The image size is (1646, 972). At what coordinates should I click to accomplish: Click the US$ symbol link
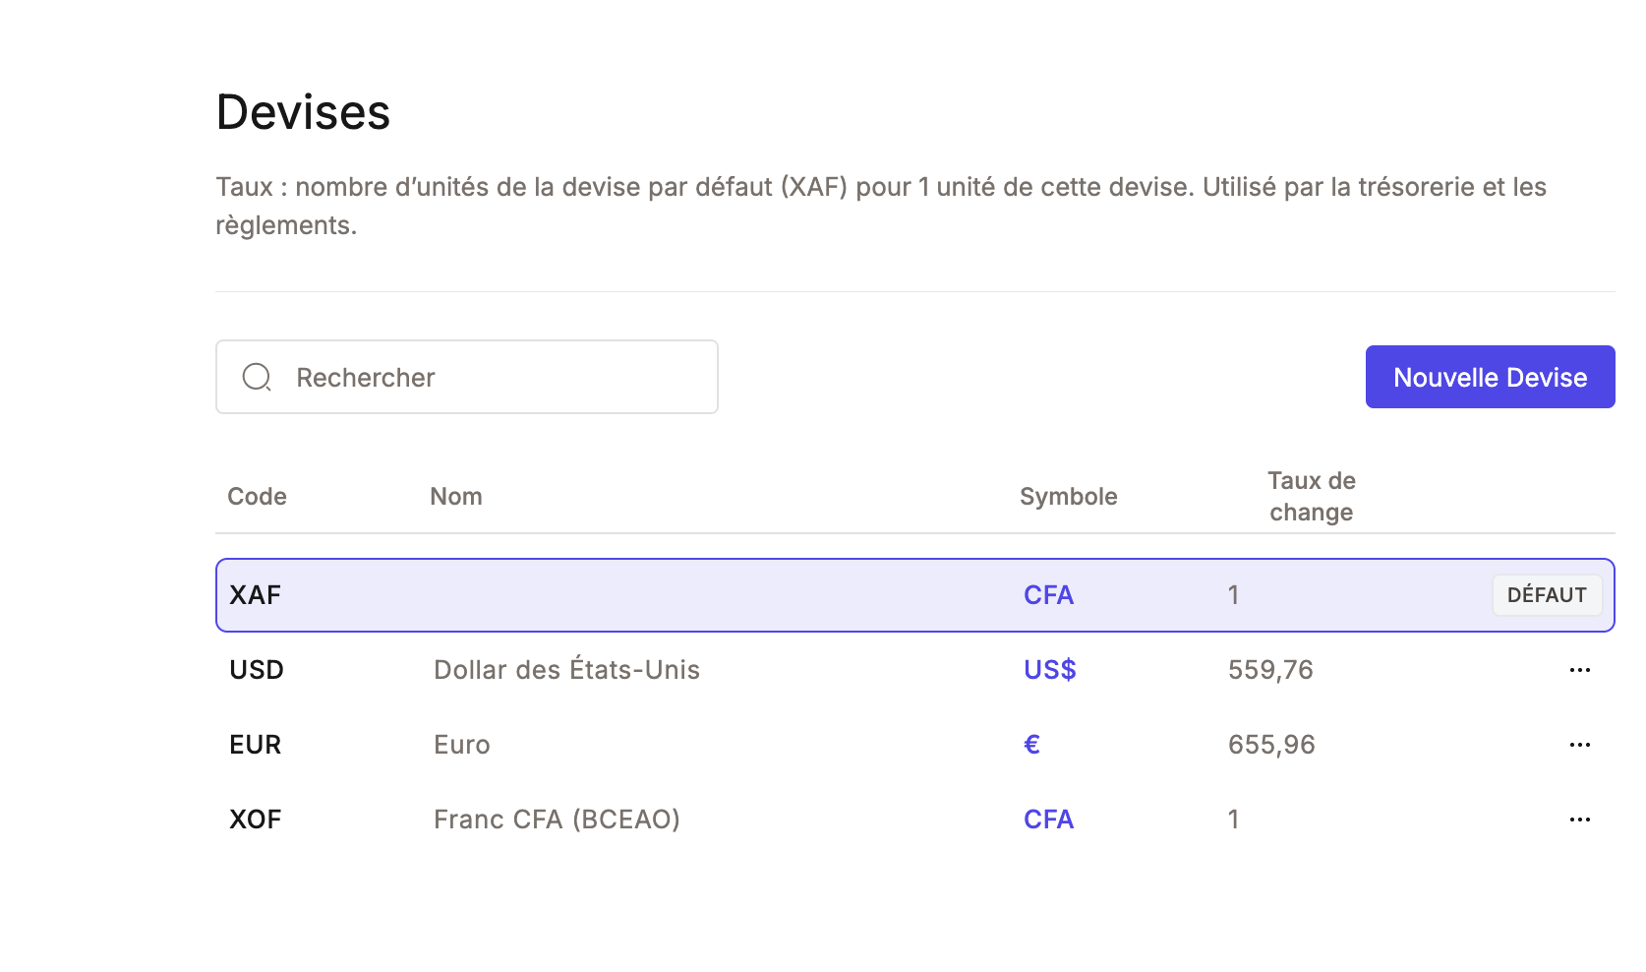pos(1049,670)
